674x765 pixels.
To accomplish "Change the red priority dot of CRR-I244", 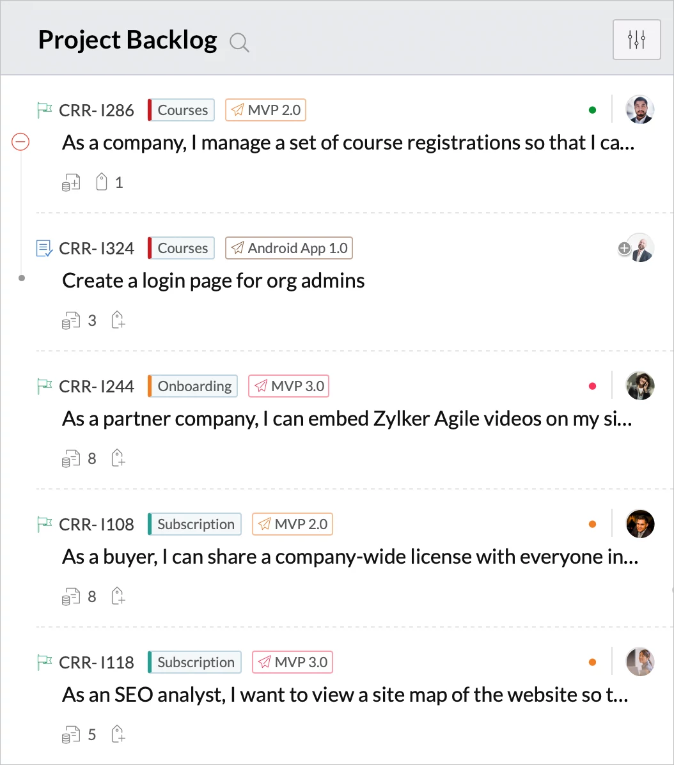I will point(593,387).
